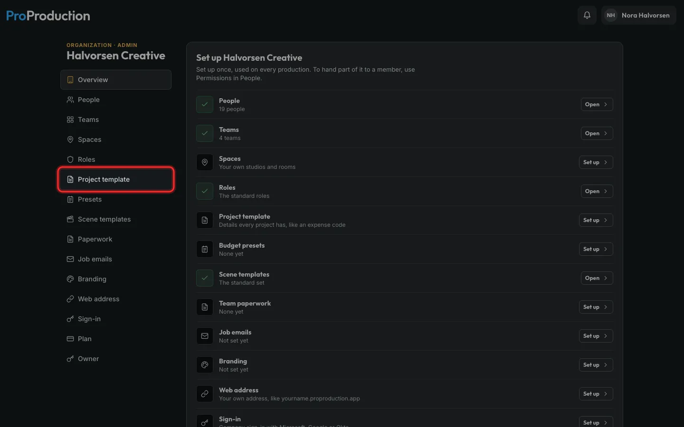Screen dimensions: 684x427
Task: Navigate to Spaces in the sidebar
Action: pyautogui.click(x=116, y=139)
